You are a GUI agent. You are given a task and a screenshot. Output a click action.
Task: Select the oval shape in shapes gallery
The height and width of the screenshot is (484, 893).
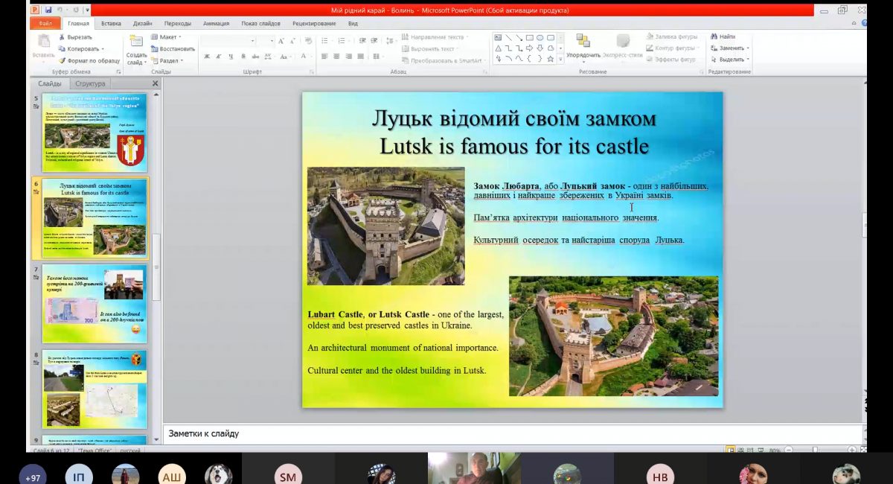(x=540, y=37)
